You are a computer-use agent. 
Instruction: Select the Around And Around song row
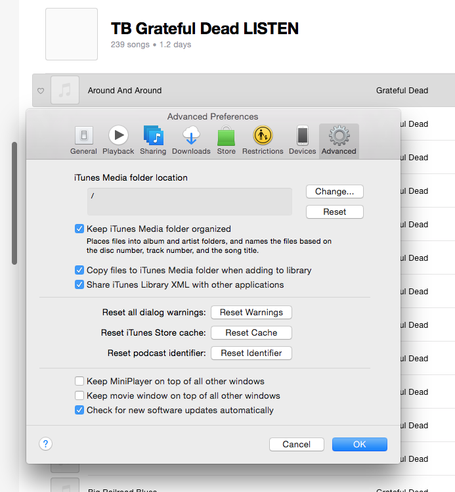tap(244, 90)
